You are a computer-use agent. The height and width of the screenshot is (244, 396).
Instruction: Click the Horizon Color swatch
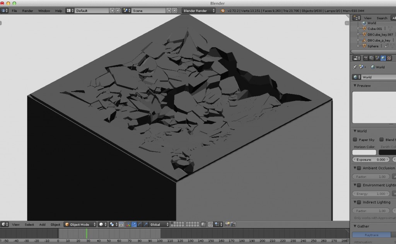(x=364, y=152)
